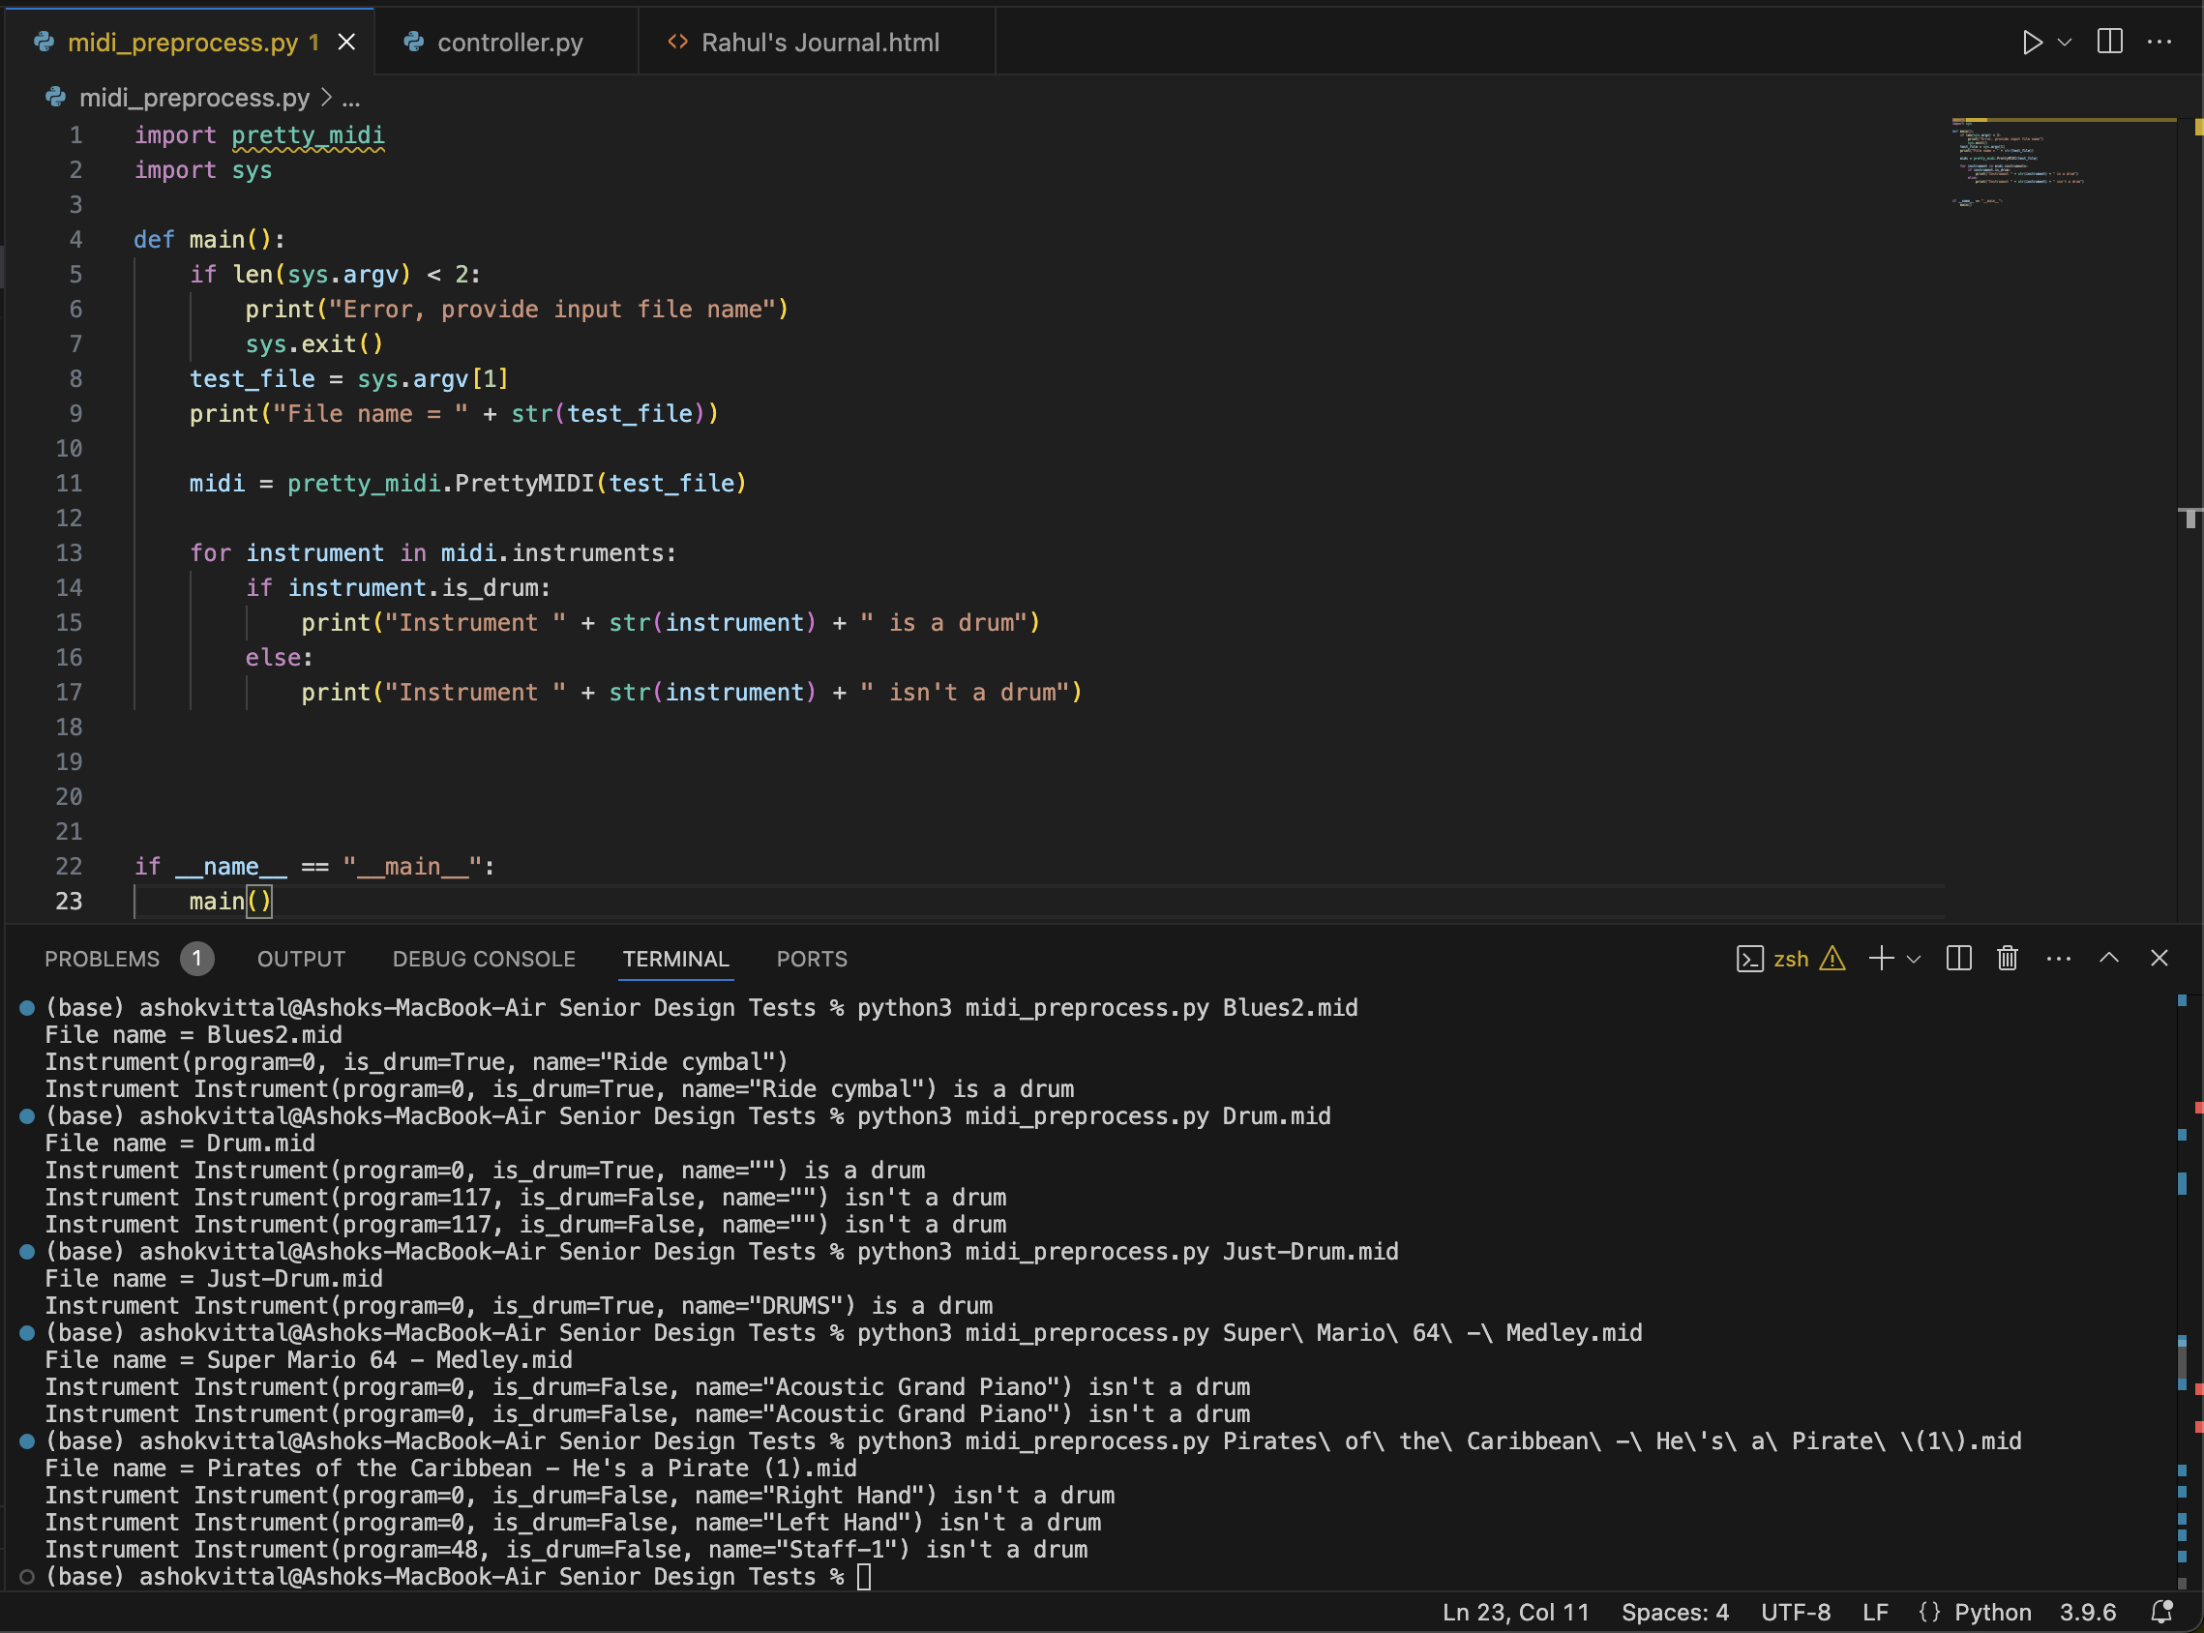Open the notifications bell in status bar
This screenshot has height=1633, width=2204.
tap(2161, 1613)
